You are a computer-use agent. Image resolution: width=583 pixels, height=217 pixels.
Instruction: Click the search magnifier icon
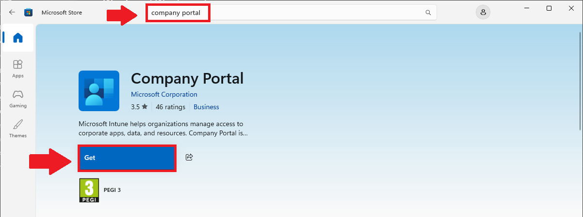[428, 13]
